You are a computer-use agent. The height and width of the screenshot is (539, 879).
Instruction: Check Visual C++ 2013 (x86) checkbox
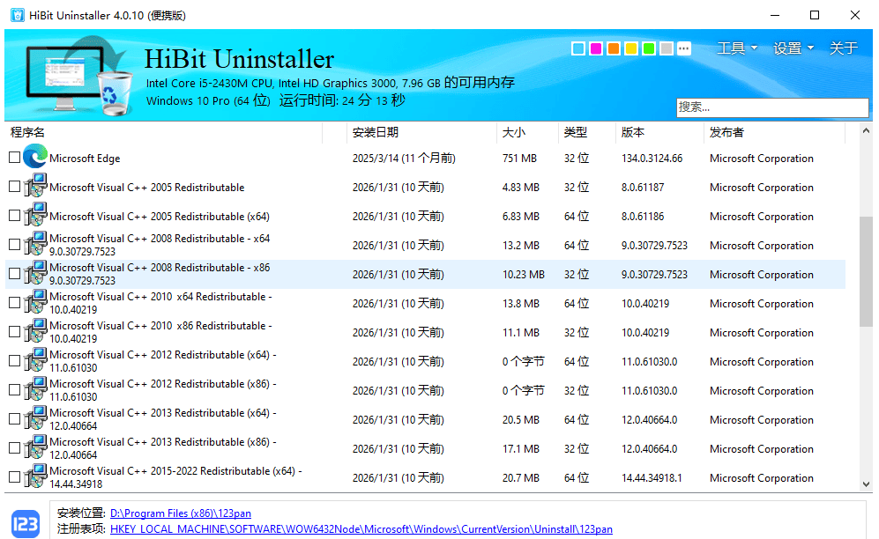[15, 448]
